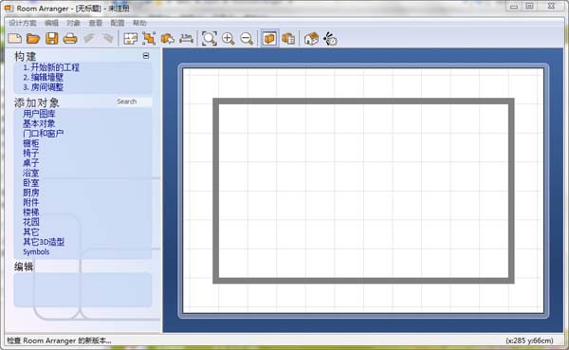Open the 厨房 category

click(31, 193)
